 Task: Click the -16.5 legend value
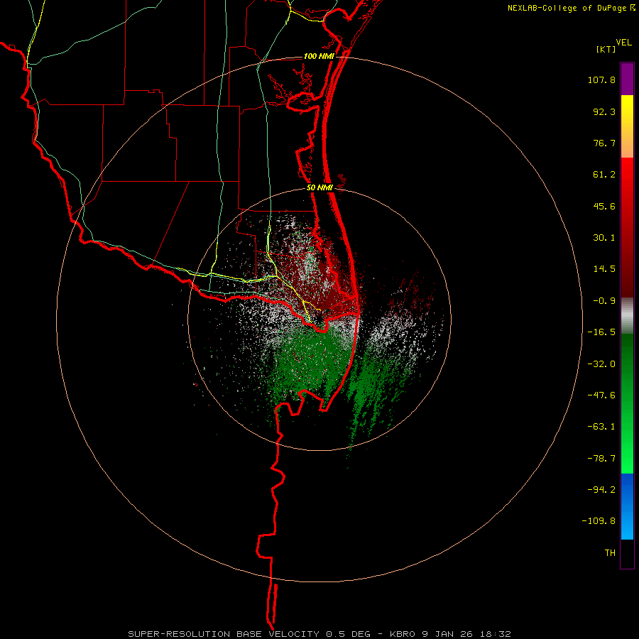(601, 332)
